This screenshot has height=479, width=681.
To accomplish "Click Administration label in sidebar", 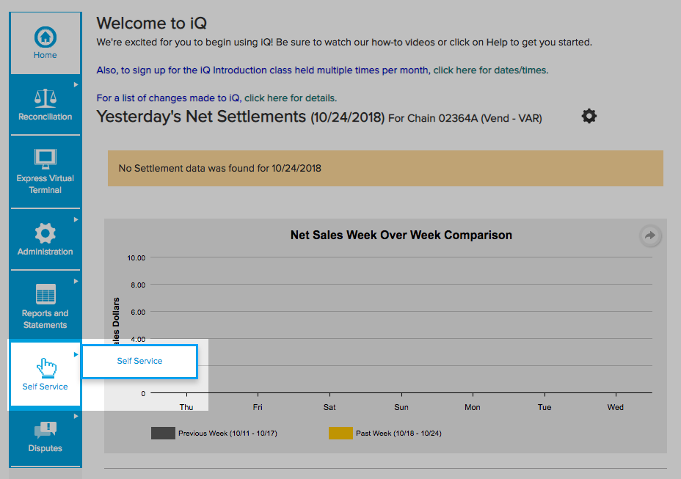I will pos(45,252).
